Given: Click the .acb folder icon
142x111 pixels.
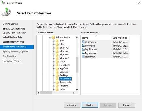Looking at the screenshot, I should tap(57, 41).
